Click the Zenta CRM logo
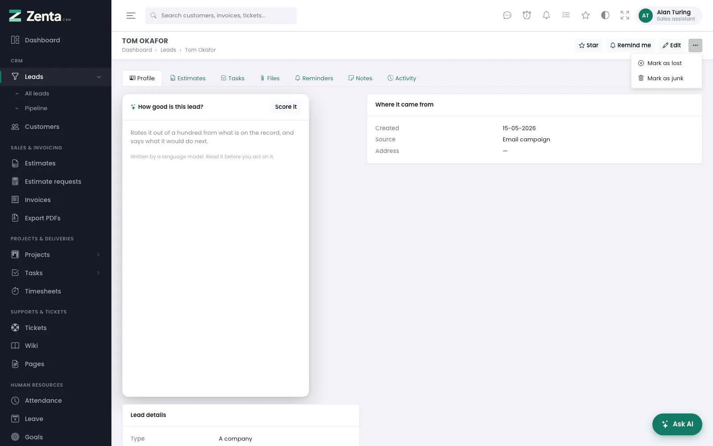 (40, 16)
